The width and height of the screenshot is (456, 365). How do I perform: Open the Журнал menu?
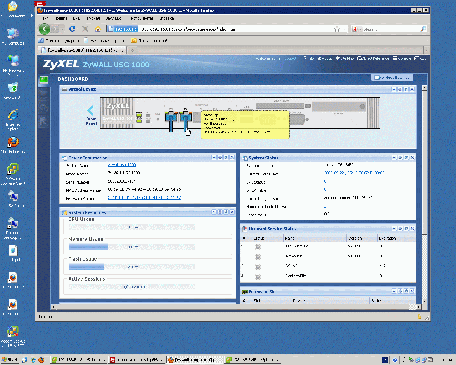93,18
